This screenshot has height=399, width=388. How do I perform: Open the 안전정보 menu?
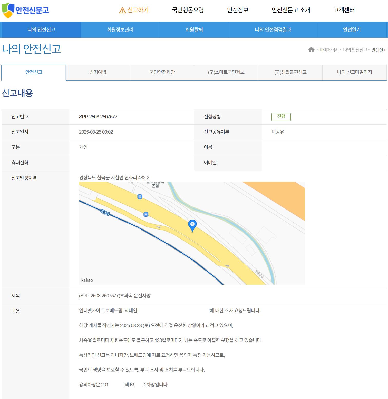(x=238, y=10)
